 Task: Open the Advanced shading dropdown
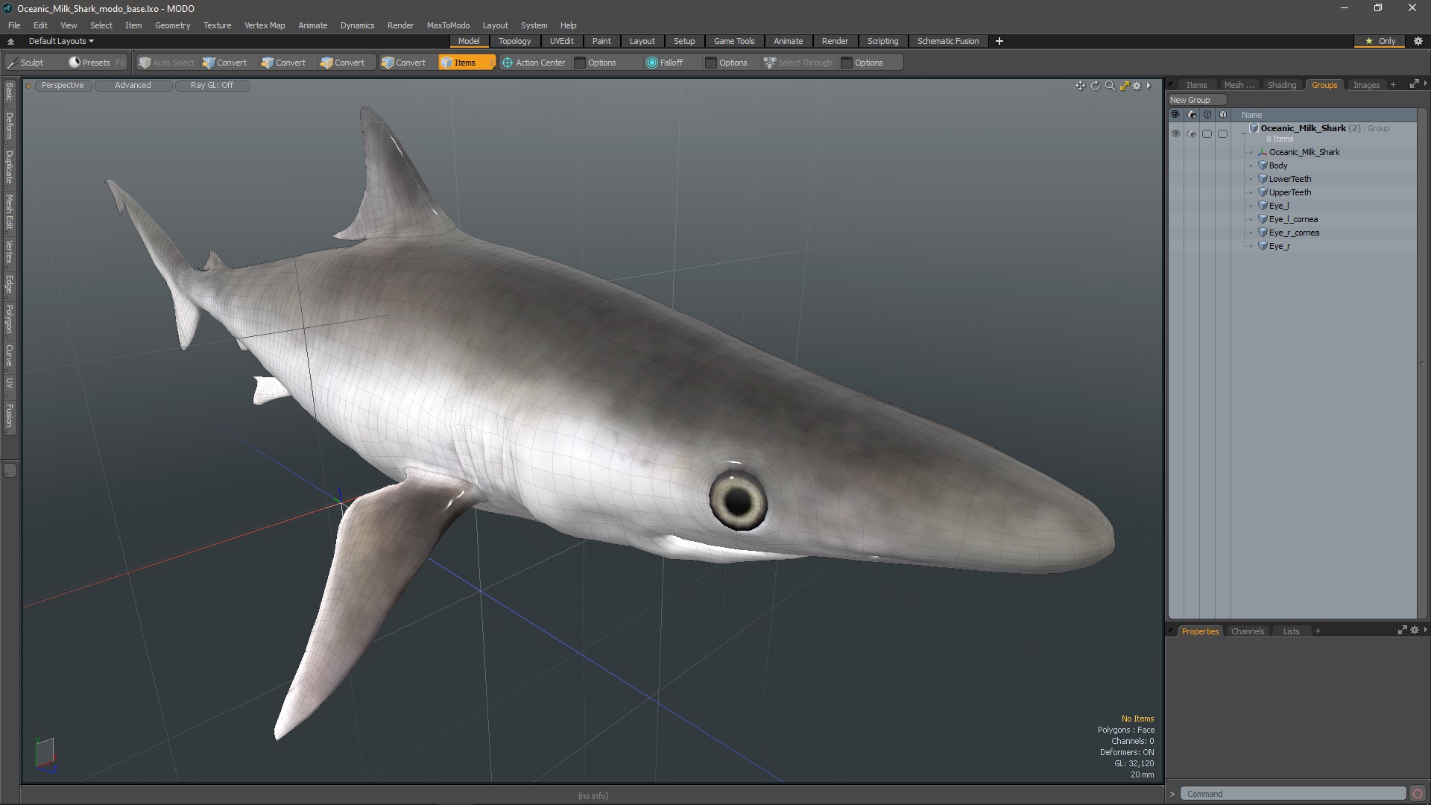[133, 86]
